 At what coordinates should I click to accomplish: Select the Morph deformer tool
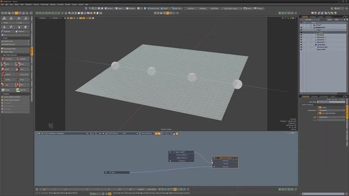click(8, 90)
